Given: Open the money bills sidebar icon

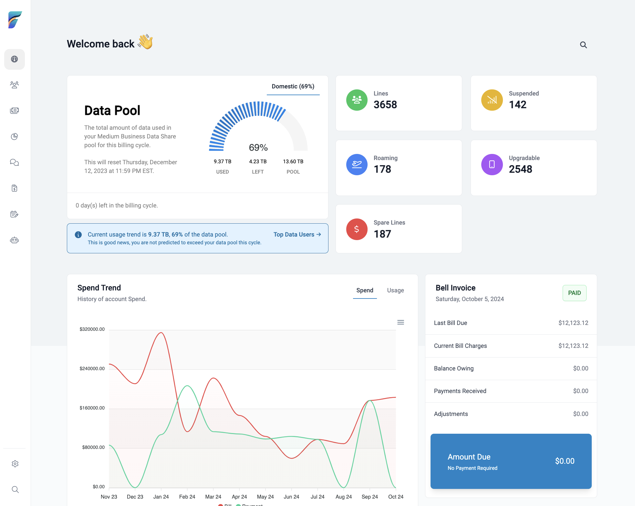Looking at the screenshot, I should [15, 111].
